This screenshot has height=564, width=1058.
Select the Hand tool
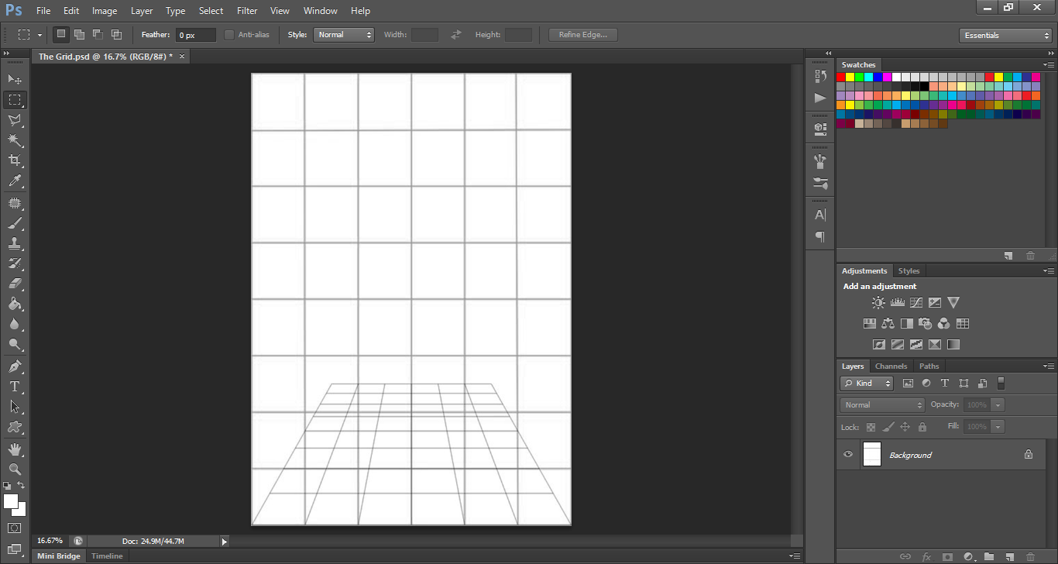point(15,449)
